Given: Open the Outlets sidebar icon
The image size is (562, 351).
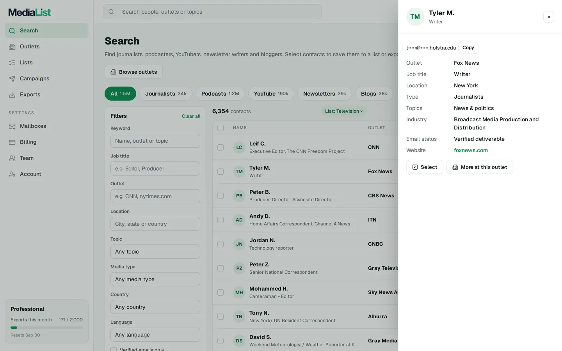Looking at the screenshot, I should [x=12, y=46].
